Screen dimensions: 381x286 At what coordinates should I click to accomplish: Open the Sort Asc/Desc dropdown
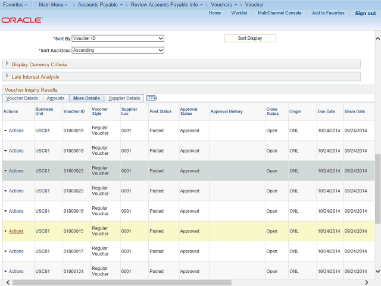pos(117,51)
